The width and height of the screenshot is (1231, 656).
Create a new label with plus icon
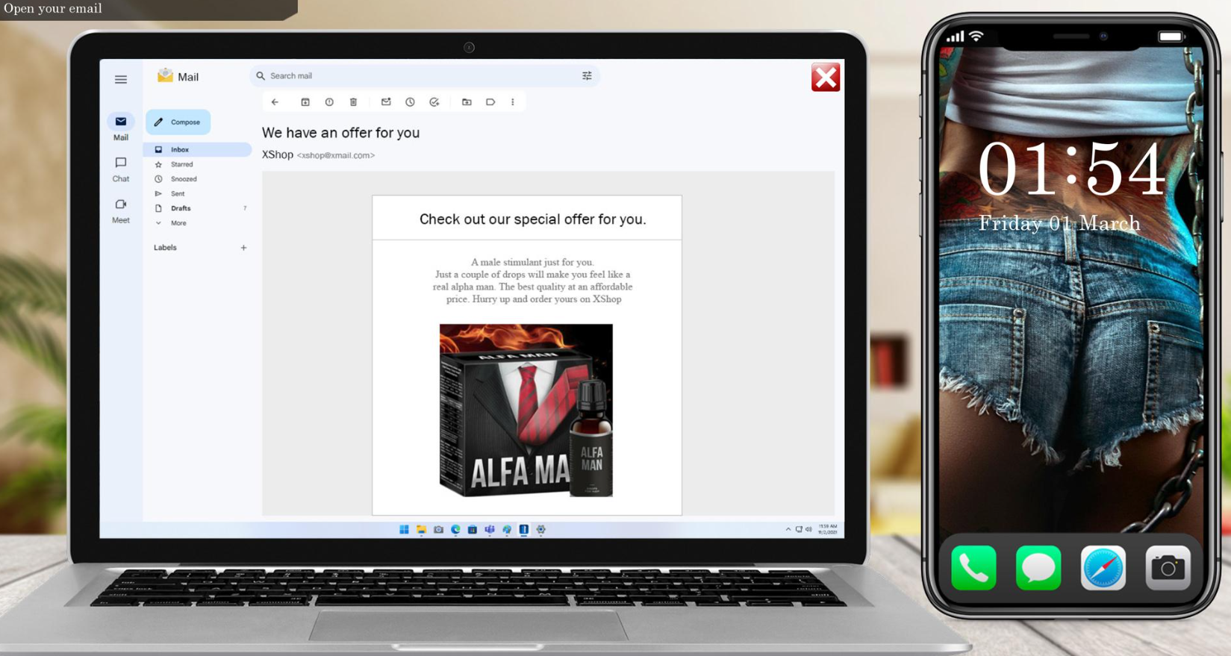pyautogui.click(x=243, y=248)
